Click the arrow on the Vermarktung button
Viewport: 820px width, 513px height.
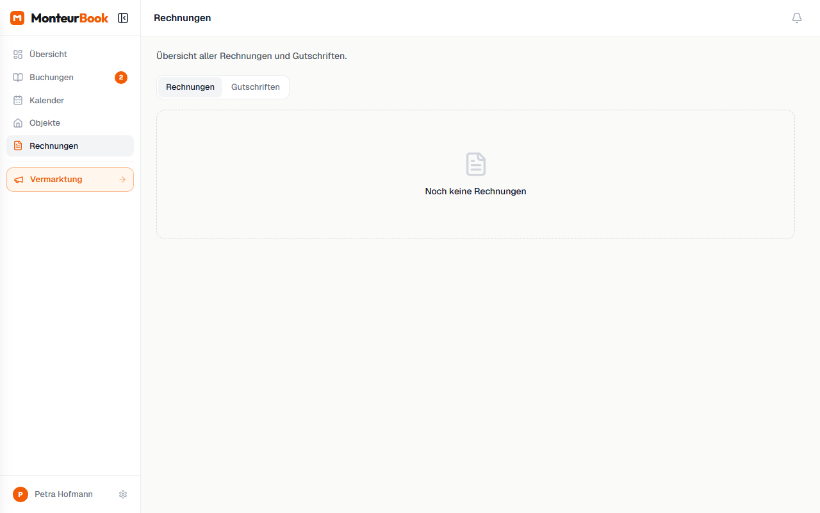[x=122, y=180]
